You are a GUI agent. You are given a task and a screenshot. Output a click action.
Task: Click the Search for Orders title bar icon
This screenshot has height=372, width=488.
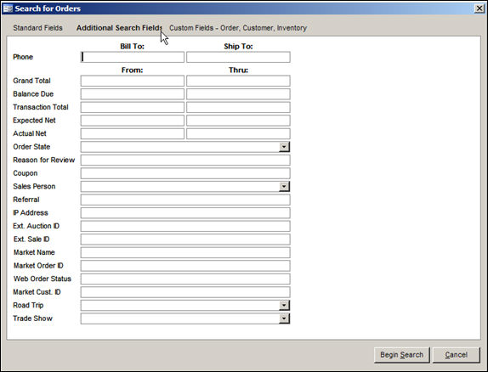8,8
